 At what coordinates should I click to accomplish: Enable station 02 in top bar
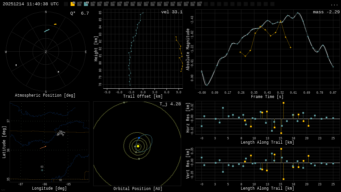pos(79,4)
